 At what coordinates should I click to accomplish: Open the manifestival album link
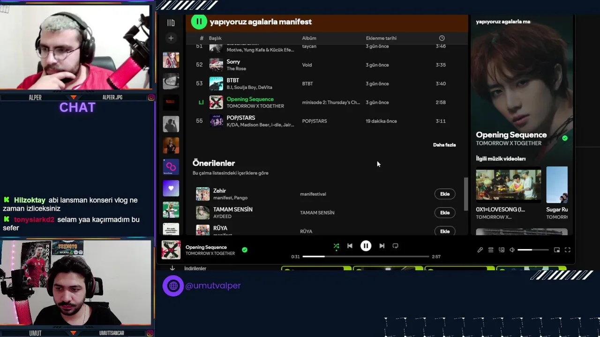pos(313,194)
